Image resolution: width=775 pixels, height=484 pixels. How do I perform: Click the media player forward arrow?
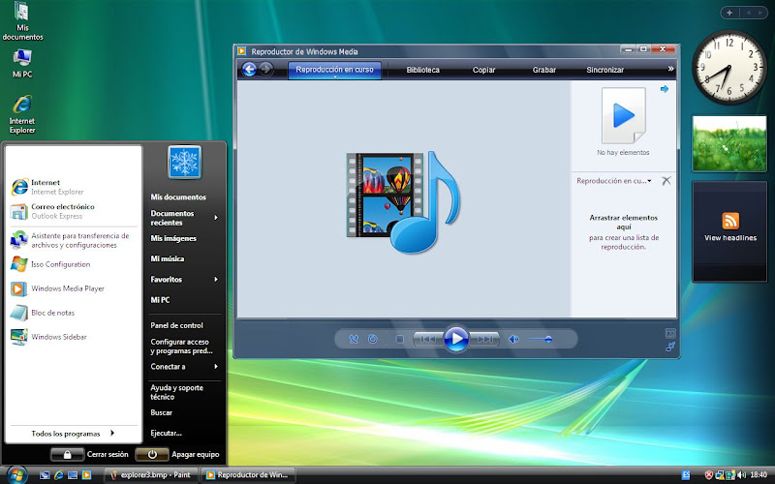point(265,69)
